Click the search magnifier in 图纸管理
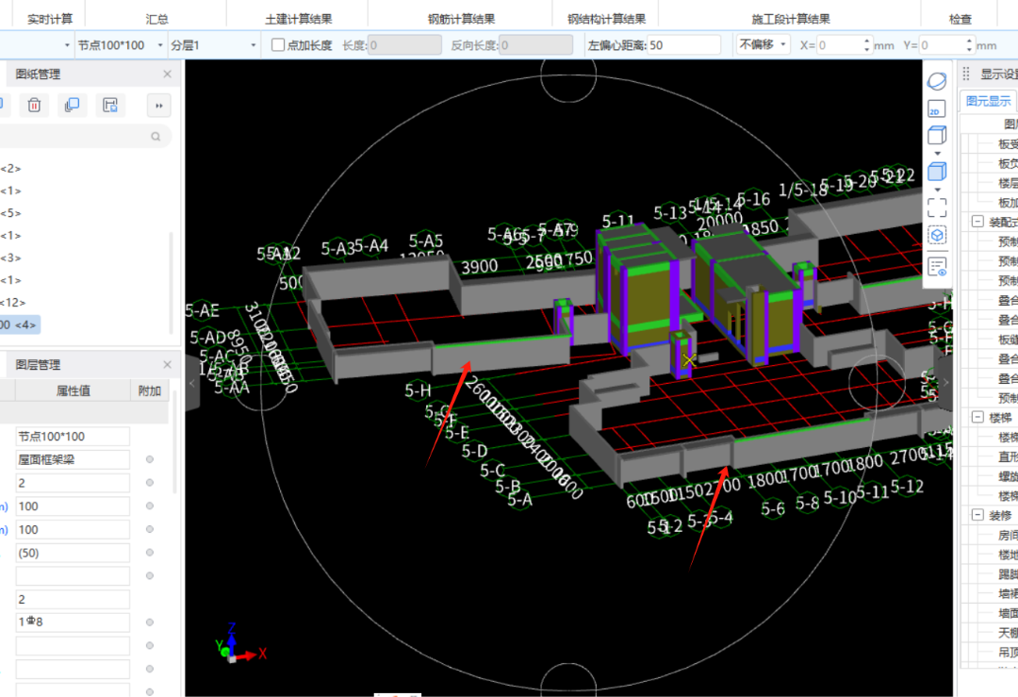The image size is (1018, 697). coord(156,137)
